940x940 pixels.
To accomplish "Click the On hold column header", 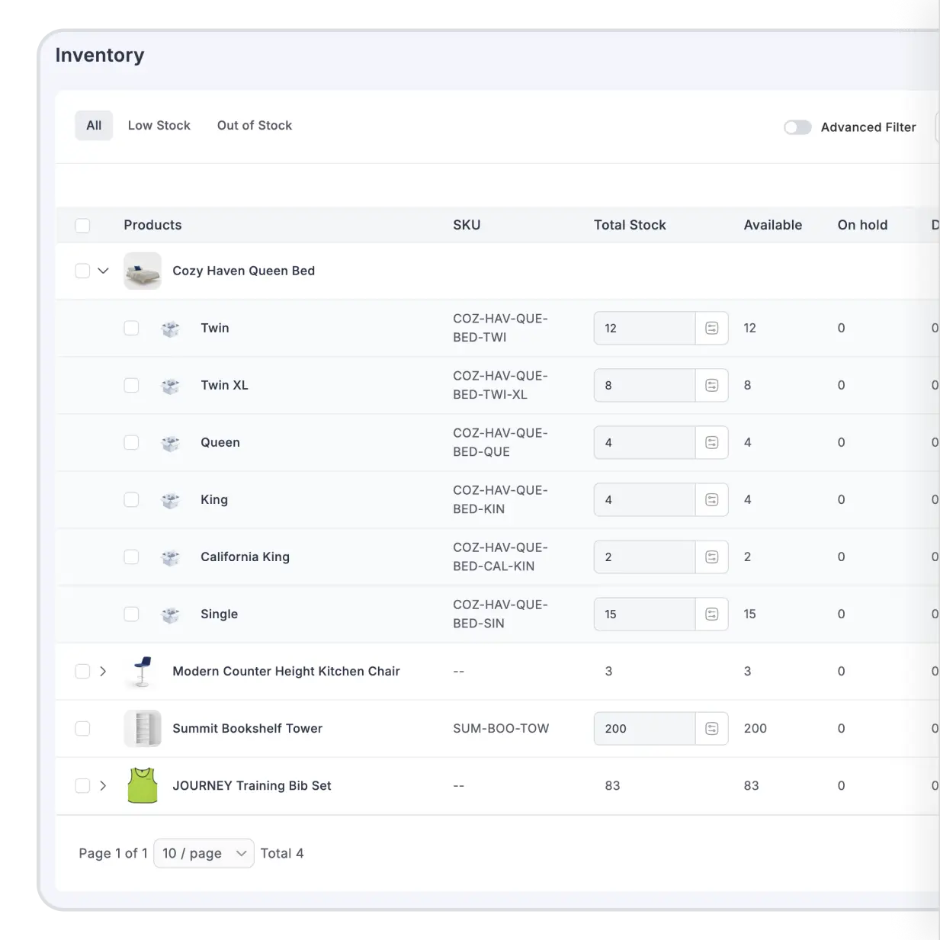I will pos(862,225).
